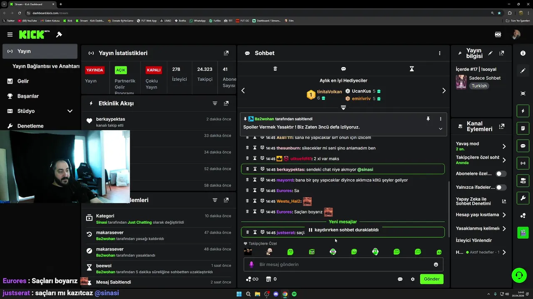The width and height of the screenshot is (533, 299).
Task: Open Yapay Zeka ile Sohbet Denetimi external link
Action: point(504,201)
